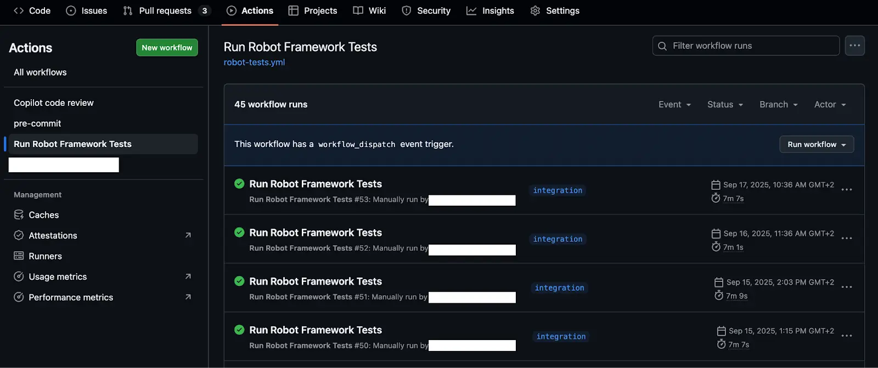Image resolution: width=878 pixels, height=368 pixels.
Task: Expand the Branch filter dropdown
Action: pyautogui.click(x=779, y=105)
